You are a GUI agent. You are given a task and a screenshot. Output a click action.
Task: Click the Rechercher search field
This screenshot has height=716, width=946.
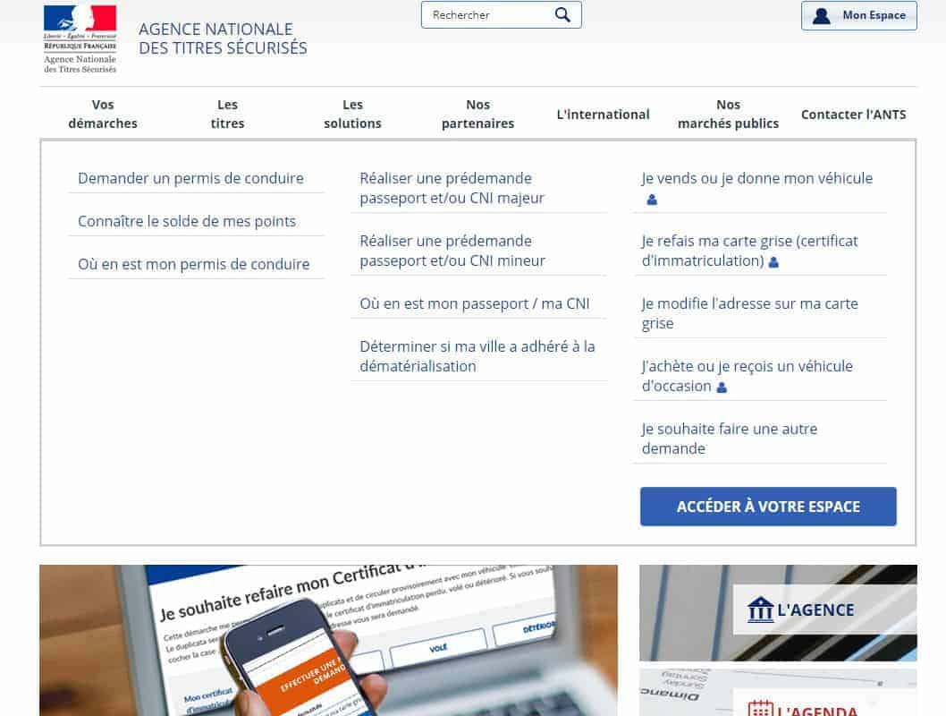487,15
